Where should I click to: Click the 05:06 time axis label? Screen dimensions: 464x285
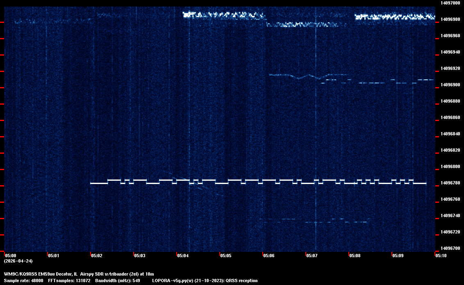click(268, 256)
